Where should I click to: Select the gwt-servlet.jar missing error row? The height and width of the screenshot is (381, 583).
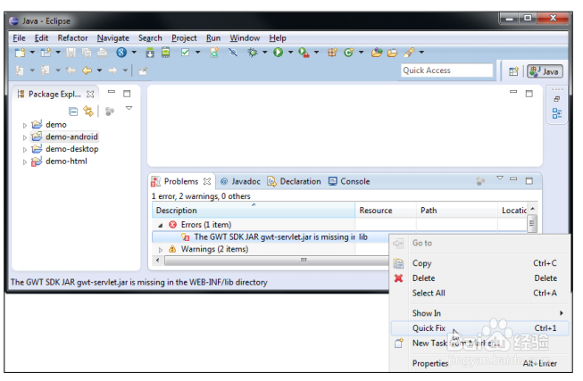click(x=271, y=237)
